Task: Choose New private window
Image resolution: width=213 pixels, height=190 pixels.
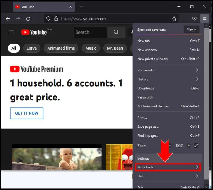Action: [168, 59]
